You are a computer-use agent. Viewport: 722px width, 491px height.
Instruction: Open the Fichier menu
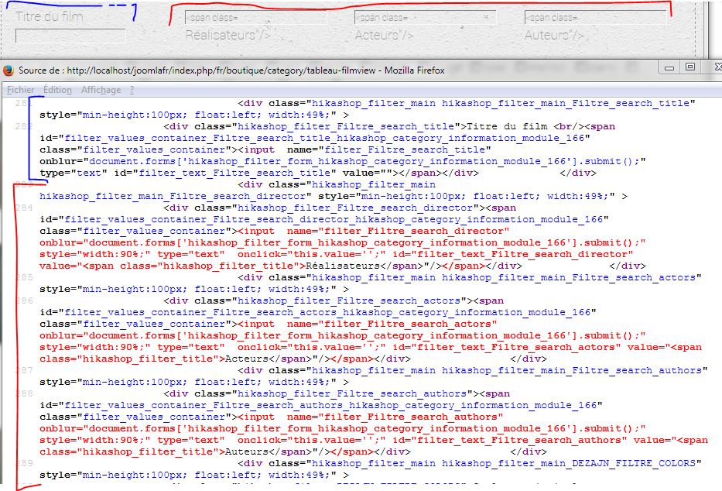(x=20, y=90)
